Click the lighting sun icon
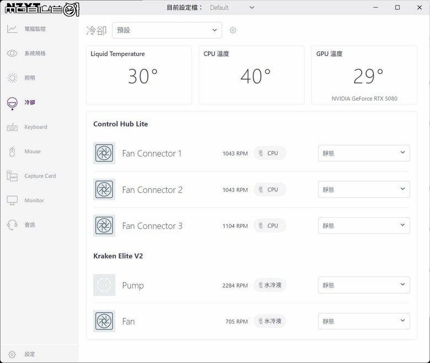 12,78
